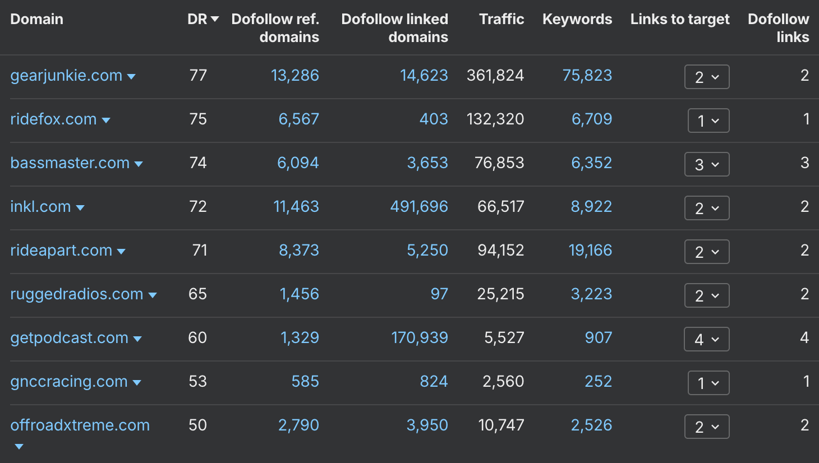Expand the caret menu next to gnccracing.com
819x463 pixels.
pos(137,383)
